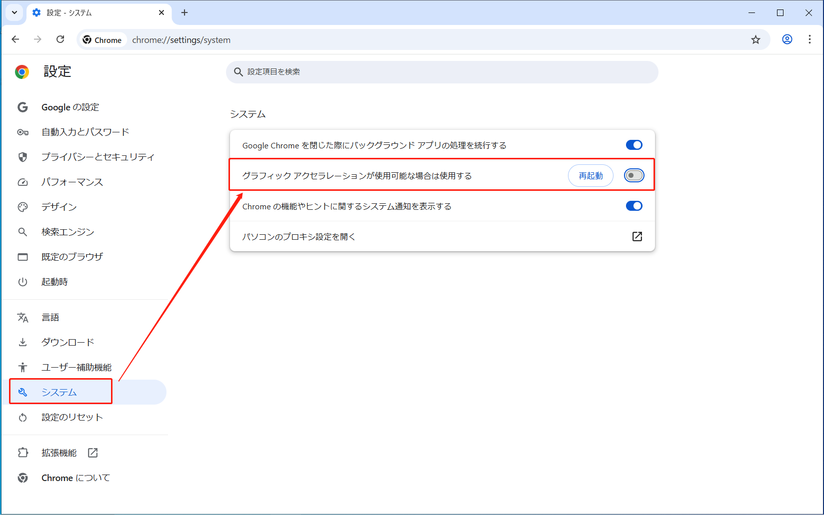This screenshot has height=515, width=824.
Task: Select the Google の設定 sidebar icon
Action: 23,107
